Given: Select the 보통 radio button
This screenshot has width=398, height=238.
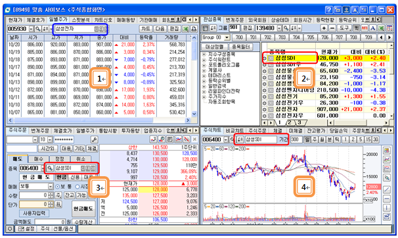Looking at the screenshot, I should coord(57,187).
